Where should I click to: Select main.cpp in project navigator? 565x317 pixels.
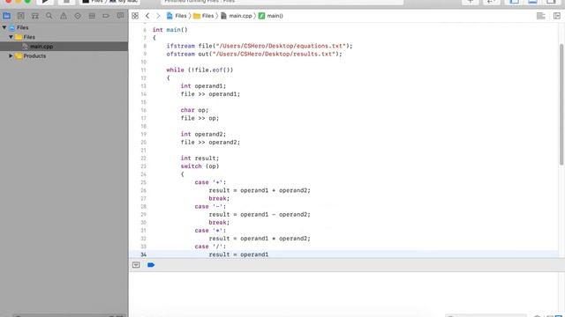(x=64, y=47)
